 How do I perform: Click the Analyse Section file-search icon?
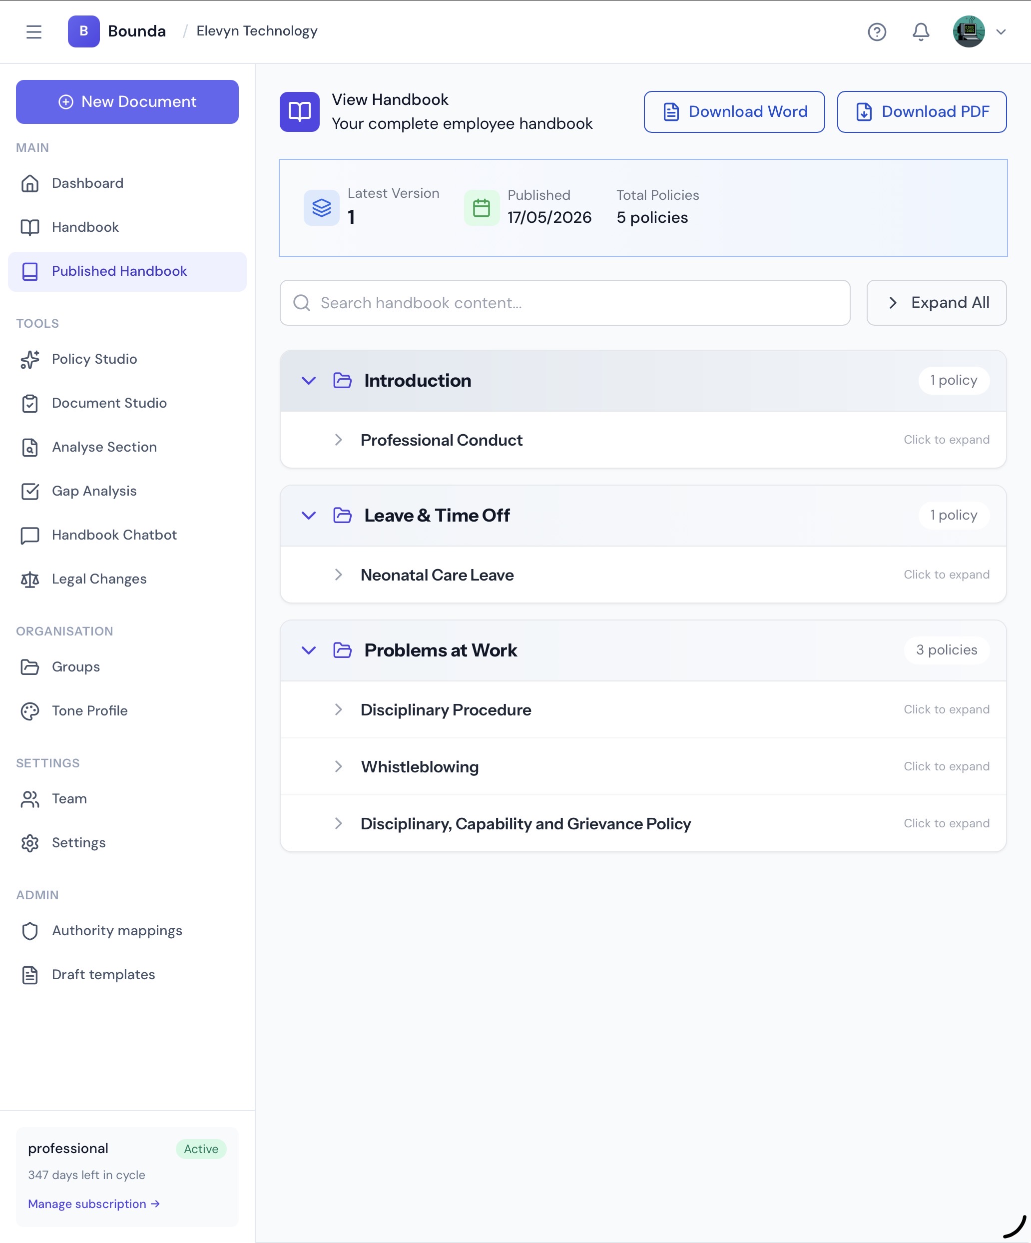29,448
